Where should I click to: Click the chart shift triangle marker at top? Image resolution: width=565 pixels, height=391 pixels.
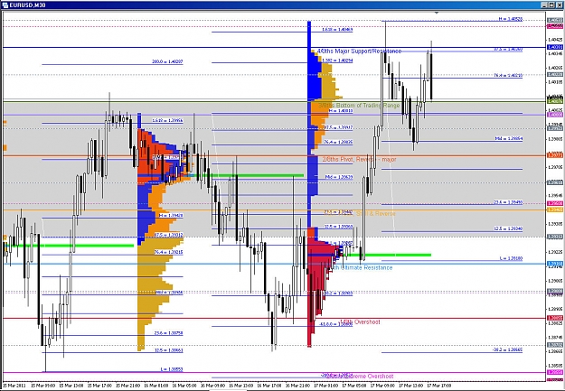pyautogui.click(x=437, y=13)
